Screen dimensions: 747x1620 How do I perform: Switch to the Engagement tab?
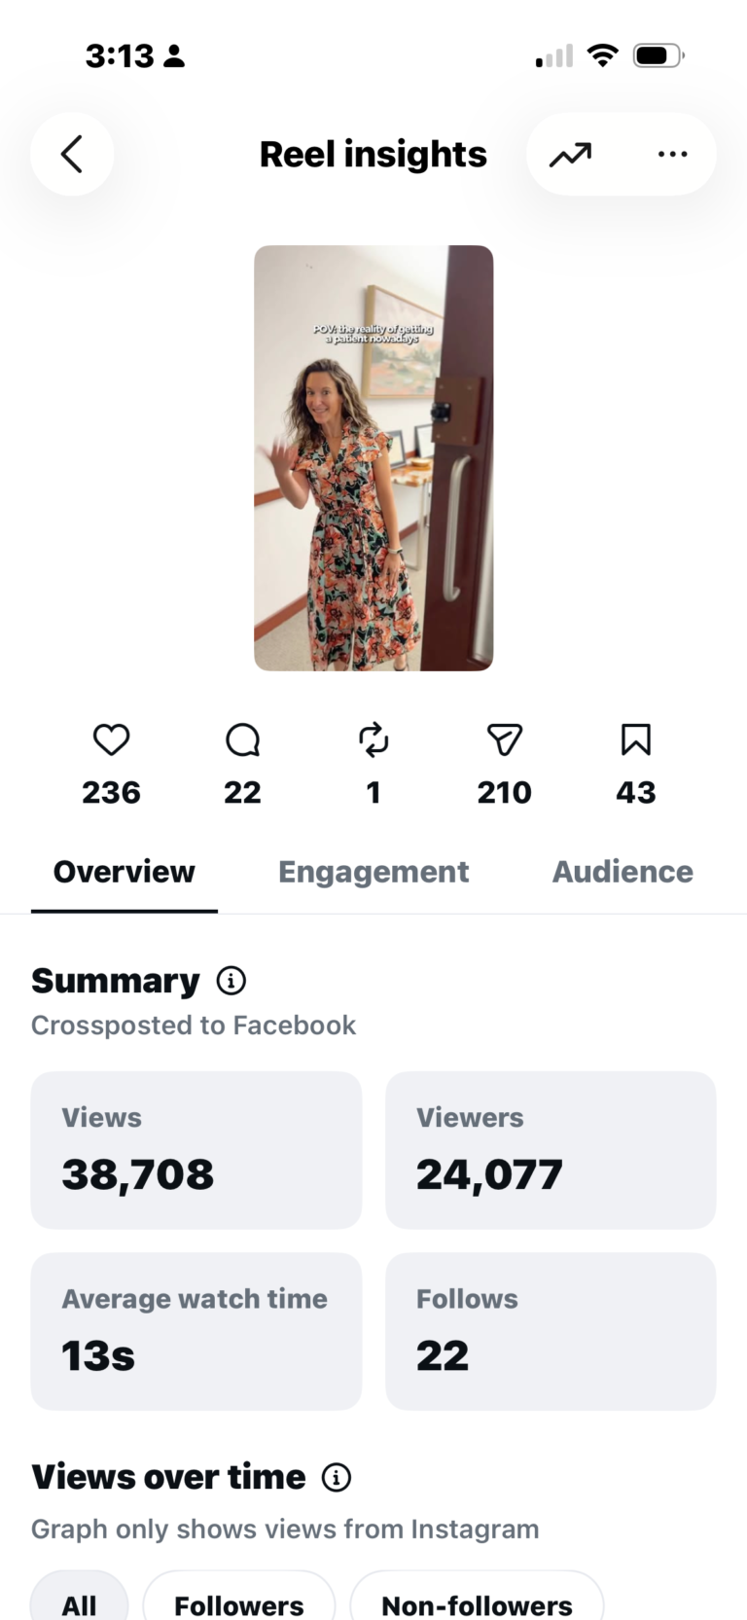point(373,872)
